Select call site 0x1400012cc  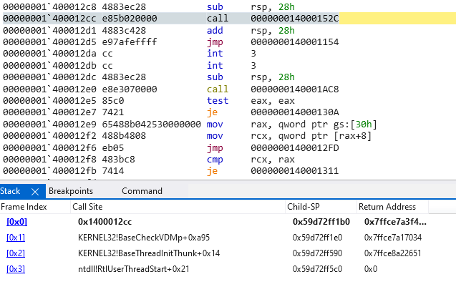(x=105, y=222)
